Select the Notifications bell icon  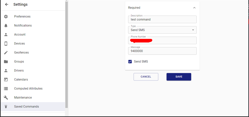[6, 26]
